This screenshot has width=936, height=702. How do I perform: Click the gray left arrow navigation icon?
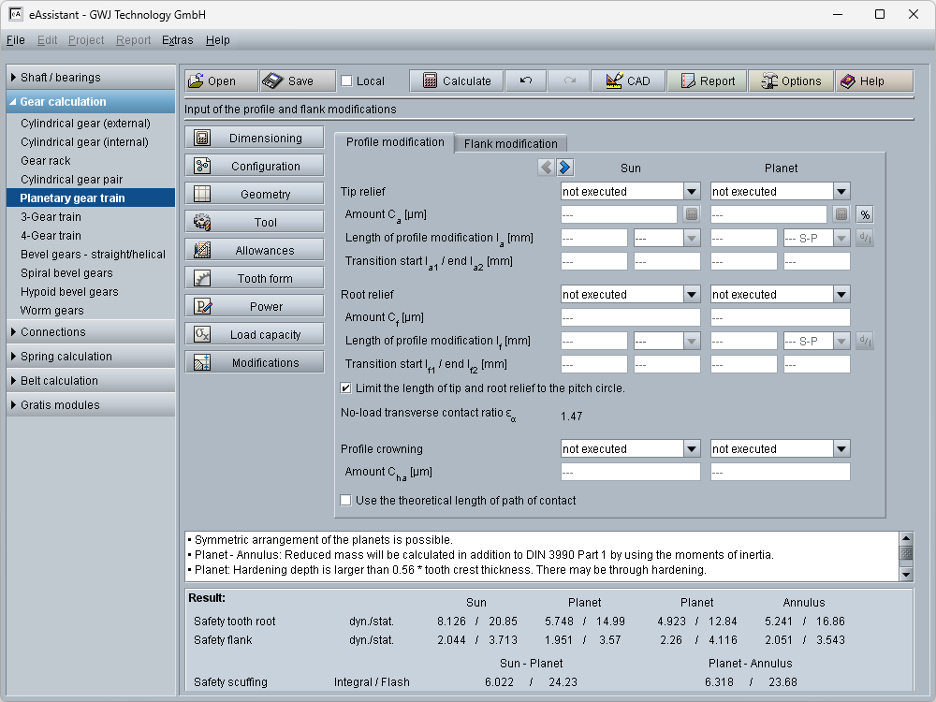pyautogui.click(x=547, y=168)
